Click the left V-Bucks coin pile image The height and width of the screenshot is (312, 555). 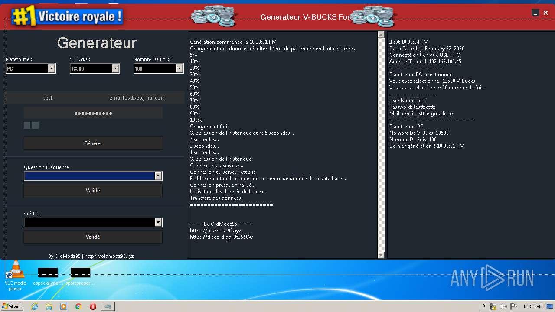pyautogui.click(x=214, y=16)
